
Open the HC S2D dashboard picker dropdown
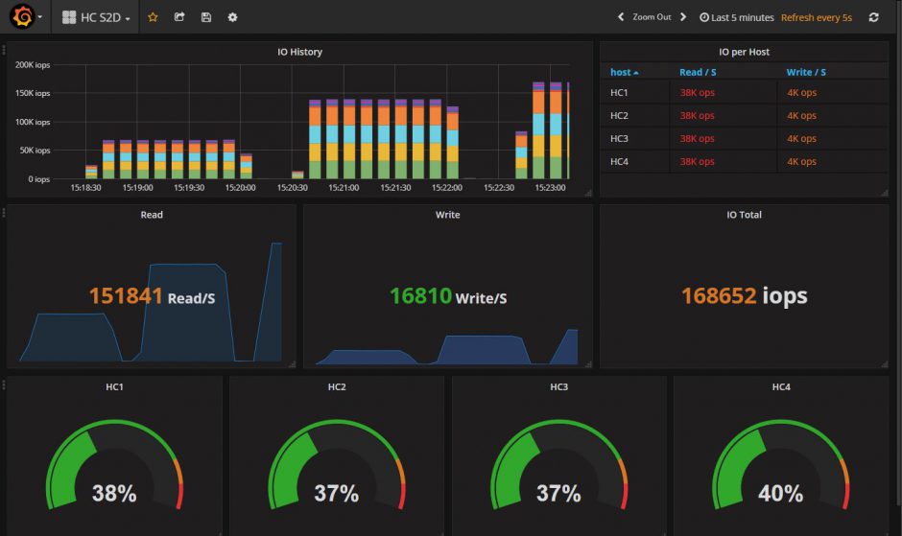coord(96,17)
